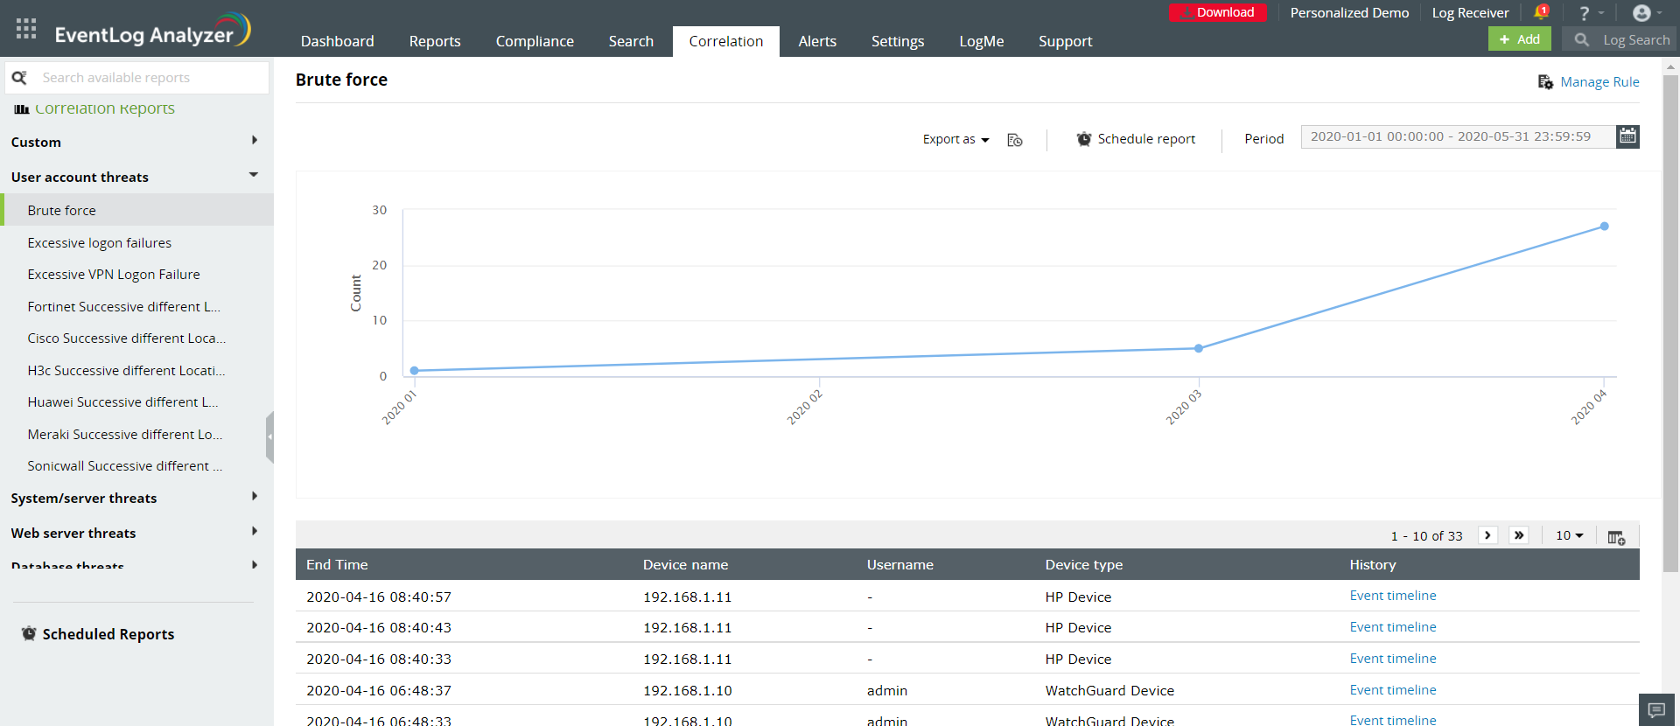This screenshot has width=1680, height=726.
Task: Open the Export as dropdown
Action: (955, 139)
